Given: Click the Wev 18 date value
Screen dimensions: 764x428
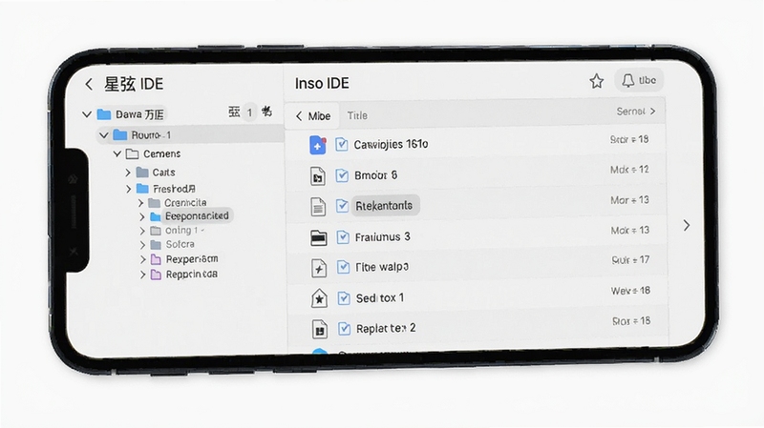Looking at the screenshot, I should 631,291.
